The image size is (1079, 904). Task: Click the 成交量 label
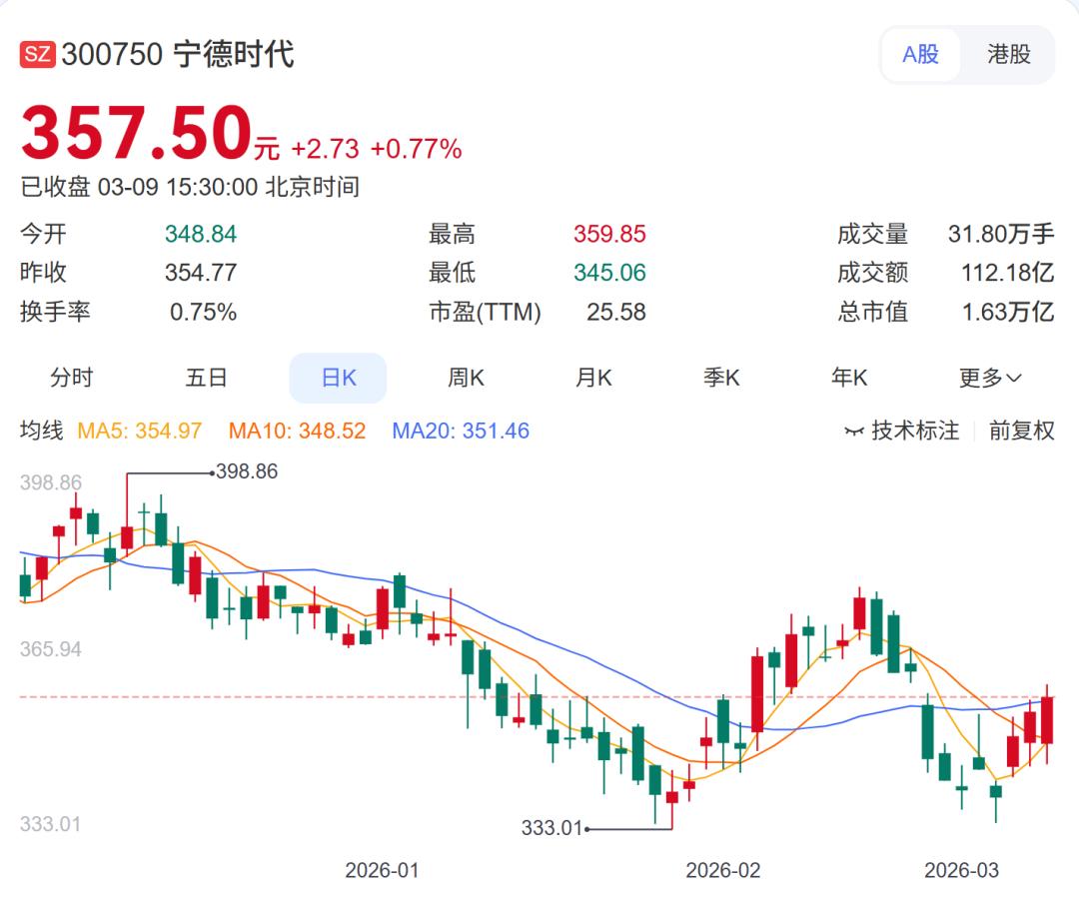[872, 234]
